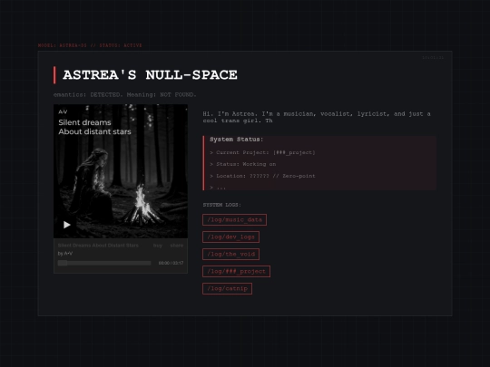Click the 00:00 / 03:17 time display
The image size is (490, 367).
coord(171,263)
